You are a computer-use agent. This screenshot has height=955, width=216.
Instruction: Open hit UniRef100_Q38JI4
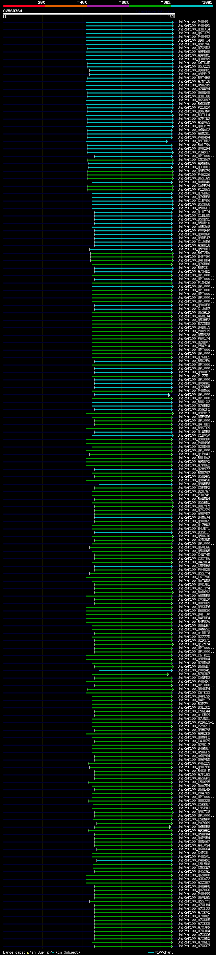coord(193,29)
